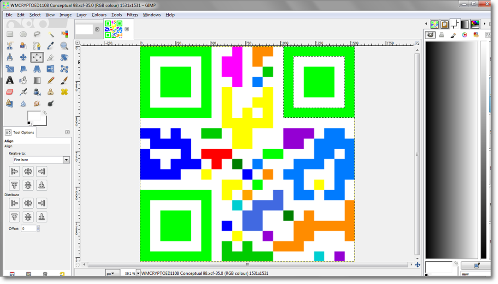
Task: Select the Dodge/Burn tool
Action: click(x=51, y=103)
